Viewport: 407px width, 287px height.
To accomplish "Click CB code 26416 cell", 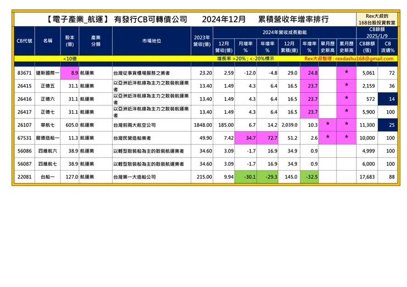I will [24, 99].
